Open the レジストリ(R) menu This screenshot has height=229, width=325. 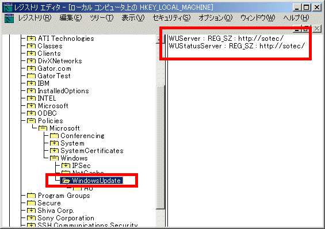(35, 18)
